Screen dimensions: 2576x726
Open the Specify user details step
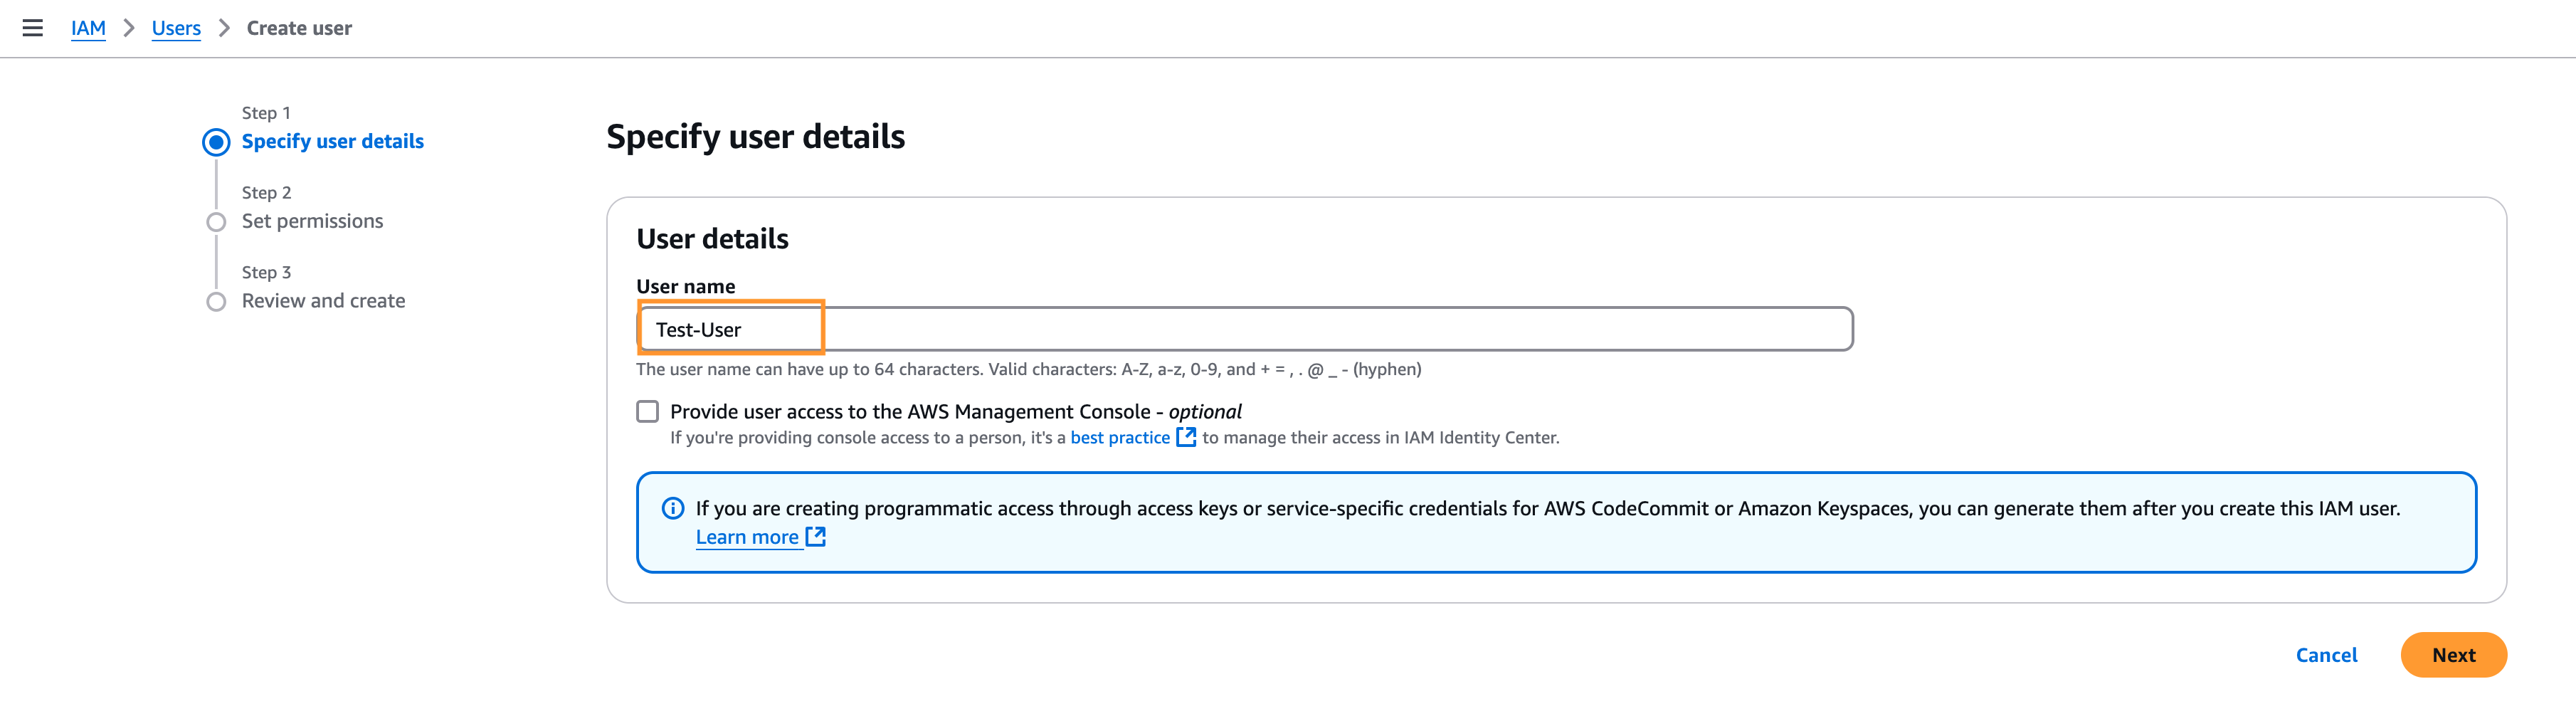tap(332, 141)
